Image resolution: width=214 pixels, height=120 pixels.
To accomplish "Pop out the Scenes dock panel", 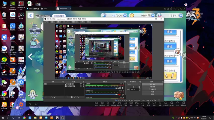I will pos(63,82).
